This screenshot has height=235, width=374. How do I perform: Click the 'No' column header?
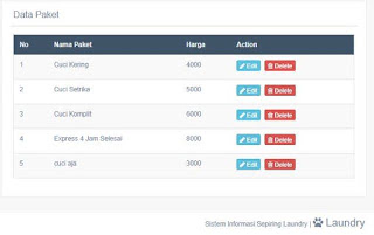point(24,44)
